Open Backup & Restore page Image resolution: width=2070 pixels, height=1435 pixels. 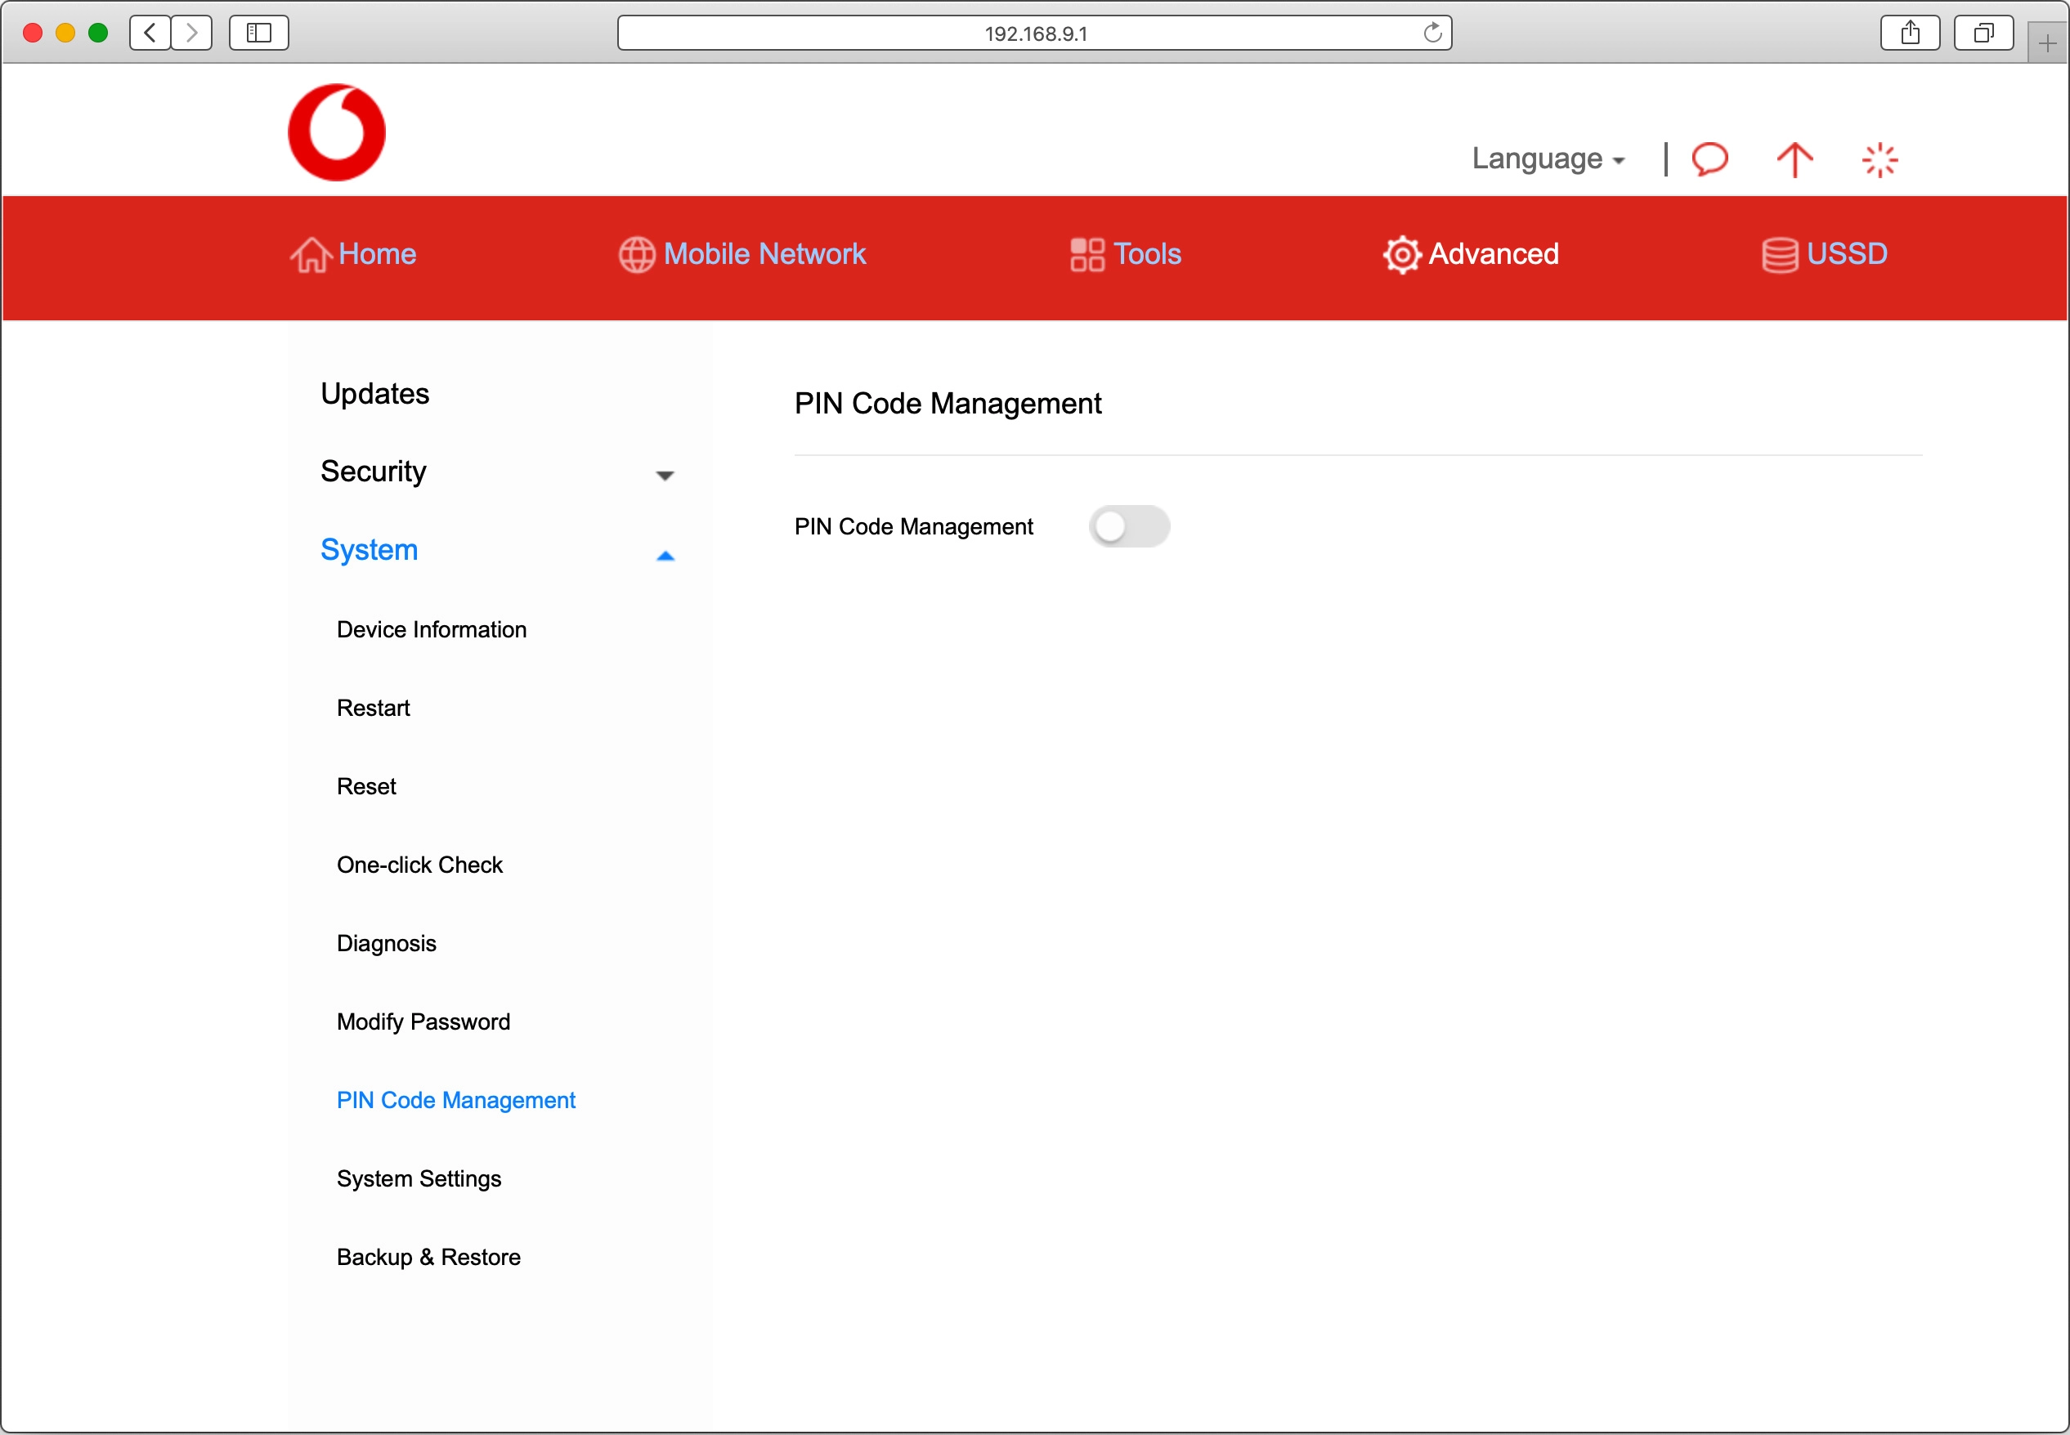click(428, 1257)
